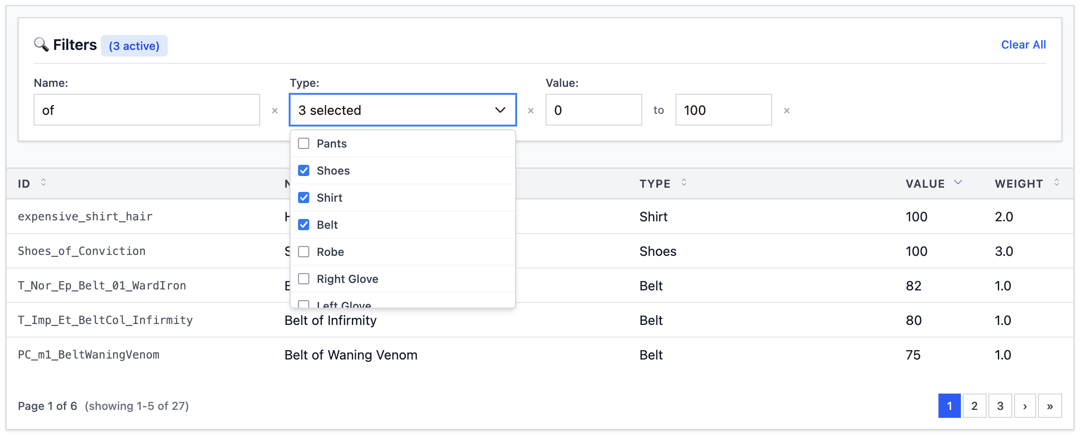Go to page 3 of results

pyautogui.click(x=1000, y=406)
